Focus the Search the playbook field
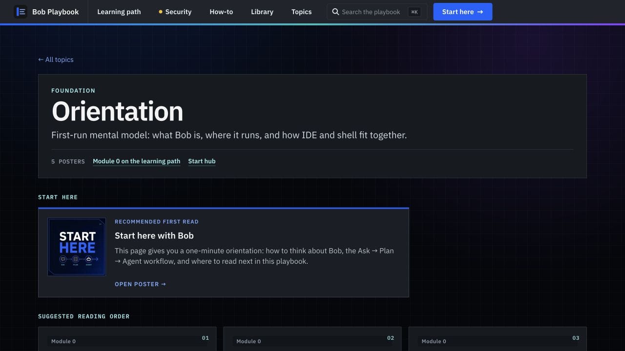Image resolution: width=625 pixels, height=351 pixels. 377,12
